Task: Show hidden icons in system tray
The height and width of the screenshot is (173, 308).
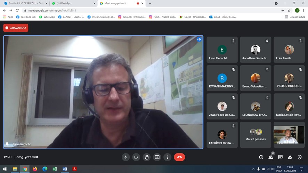Action: coord(253,169)
